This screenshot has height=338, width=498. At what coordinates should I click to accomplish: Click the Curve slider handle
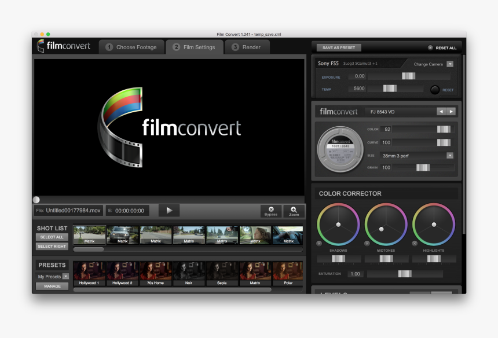(444, 142)
